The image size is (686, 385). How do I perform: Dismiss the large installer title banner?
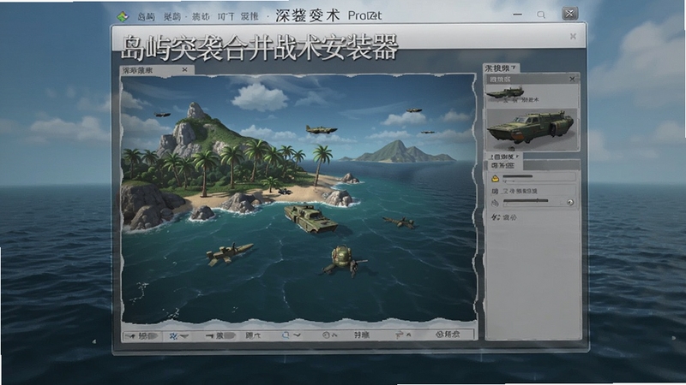pos(573,37)
